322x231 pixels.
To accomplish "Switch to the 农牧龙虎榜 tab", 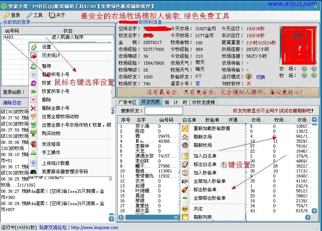I will click(x=203, y=102).
